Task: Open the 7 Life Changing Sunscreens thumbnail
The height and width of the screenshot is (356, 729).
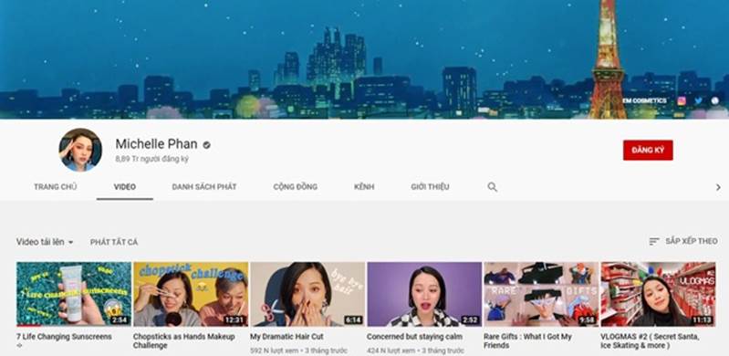Action: click(x=74, y=294)
